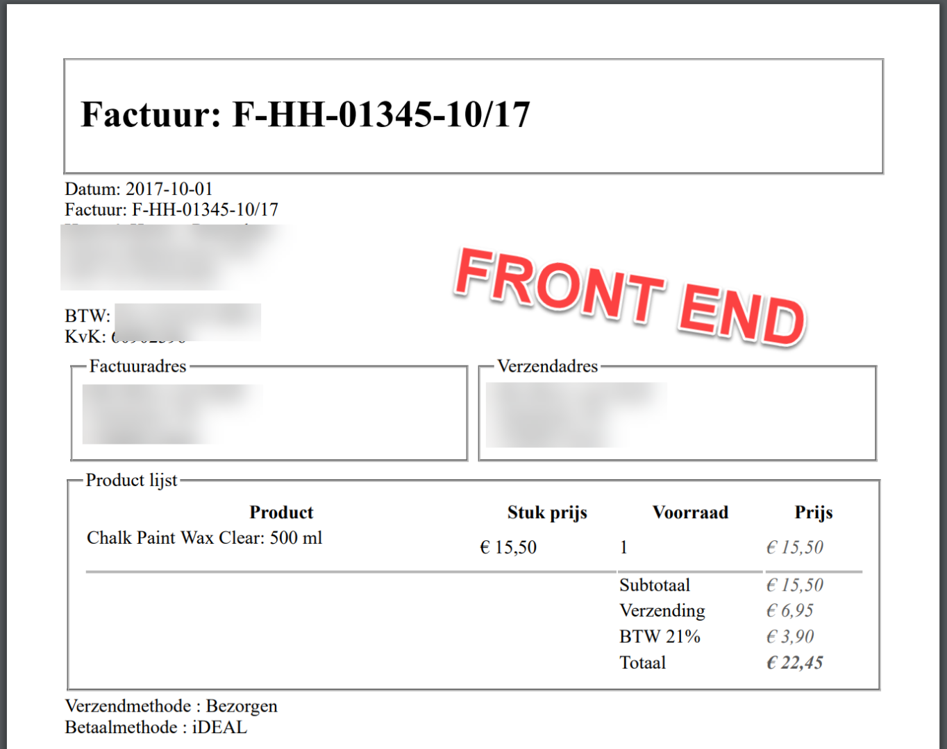Click the Factuur number line below Datum
The image size is (947, 749).
(x=171, y=209)
